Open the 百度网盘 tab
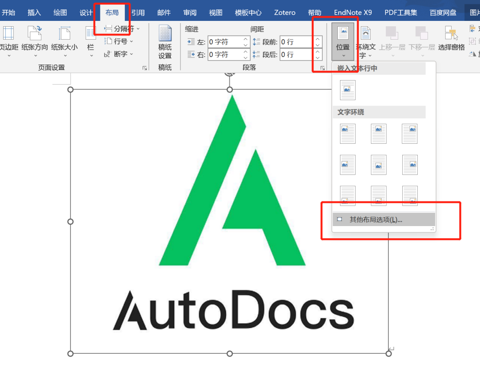Screen dimensions: 480x373 [x=443, y=12]
